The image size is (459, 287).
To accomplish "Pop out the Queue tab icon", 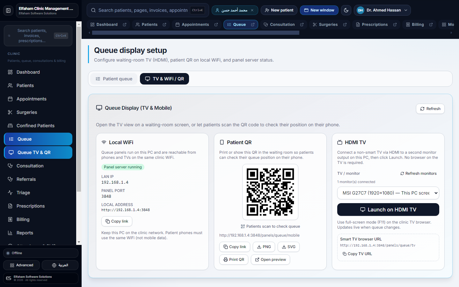I will (253, 25).
